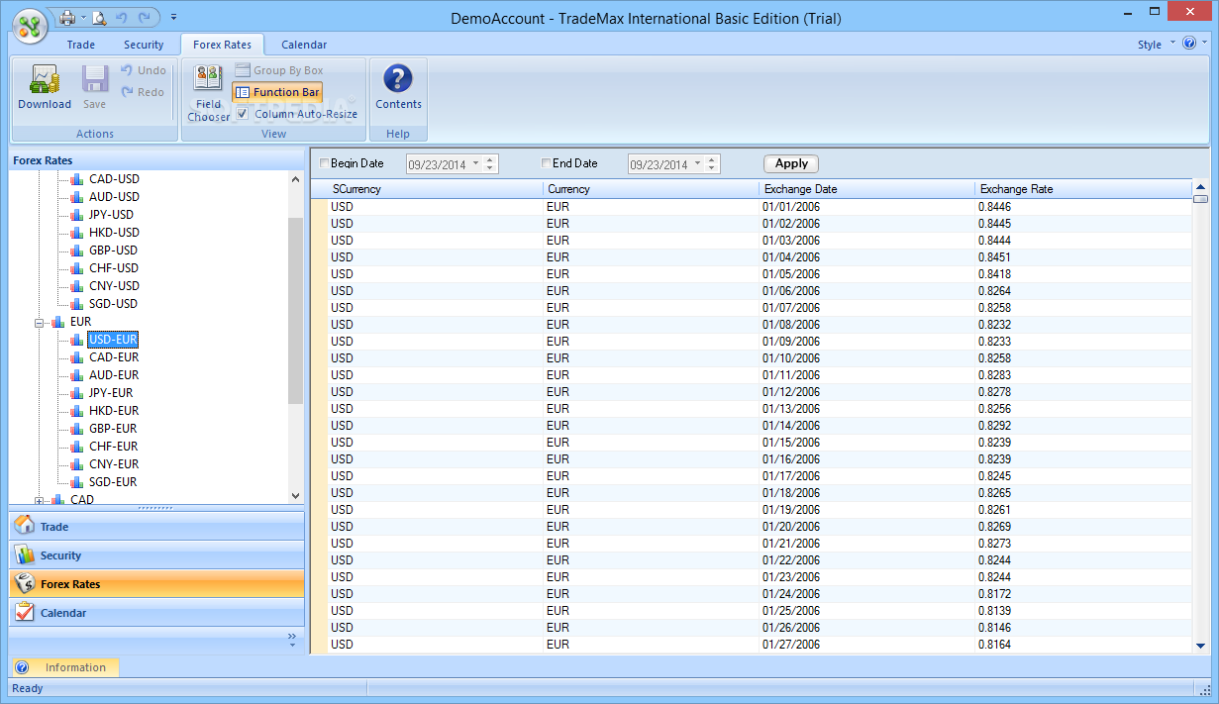Select the GBP-EUR pair icon
Viewport: 1219px width, 704px height.
point(77,429)
